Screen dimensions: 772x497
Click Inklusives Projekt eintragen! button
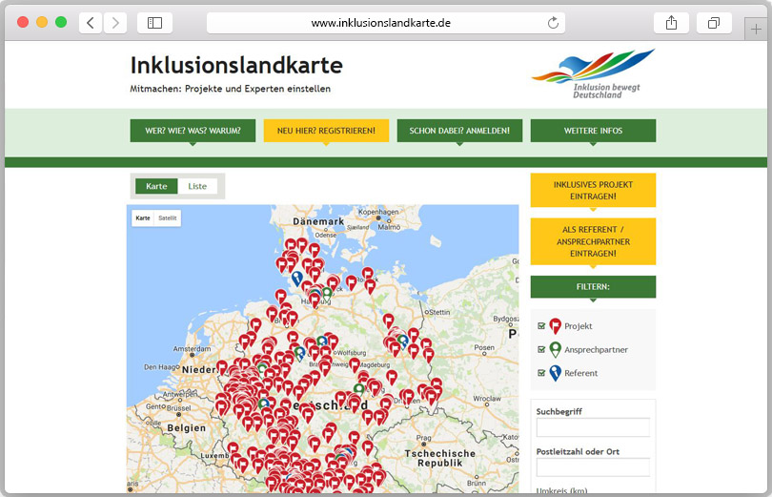pyautogui.click(x=593, y=190)
